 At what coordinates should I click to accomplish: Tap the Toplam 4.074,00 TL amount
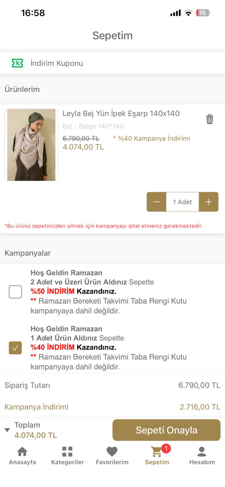[x=36, y=435]
